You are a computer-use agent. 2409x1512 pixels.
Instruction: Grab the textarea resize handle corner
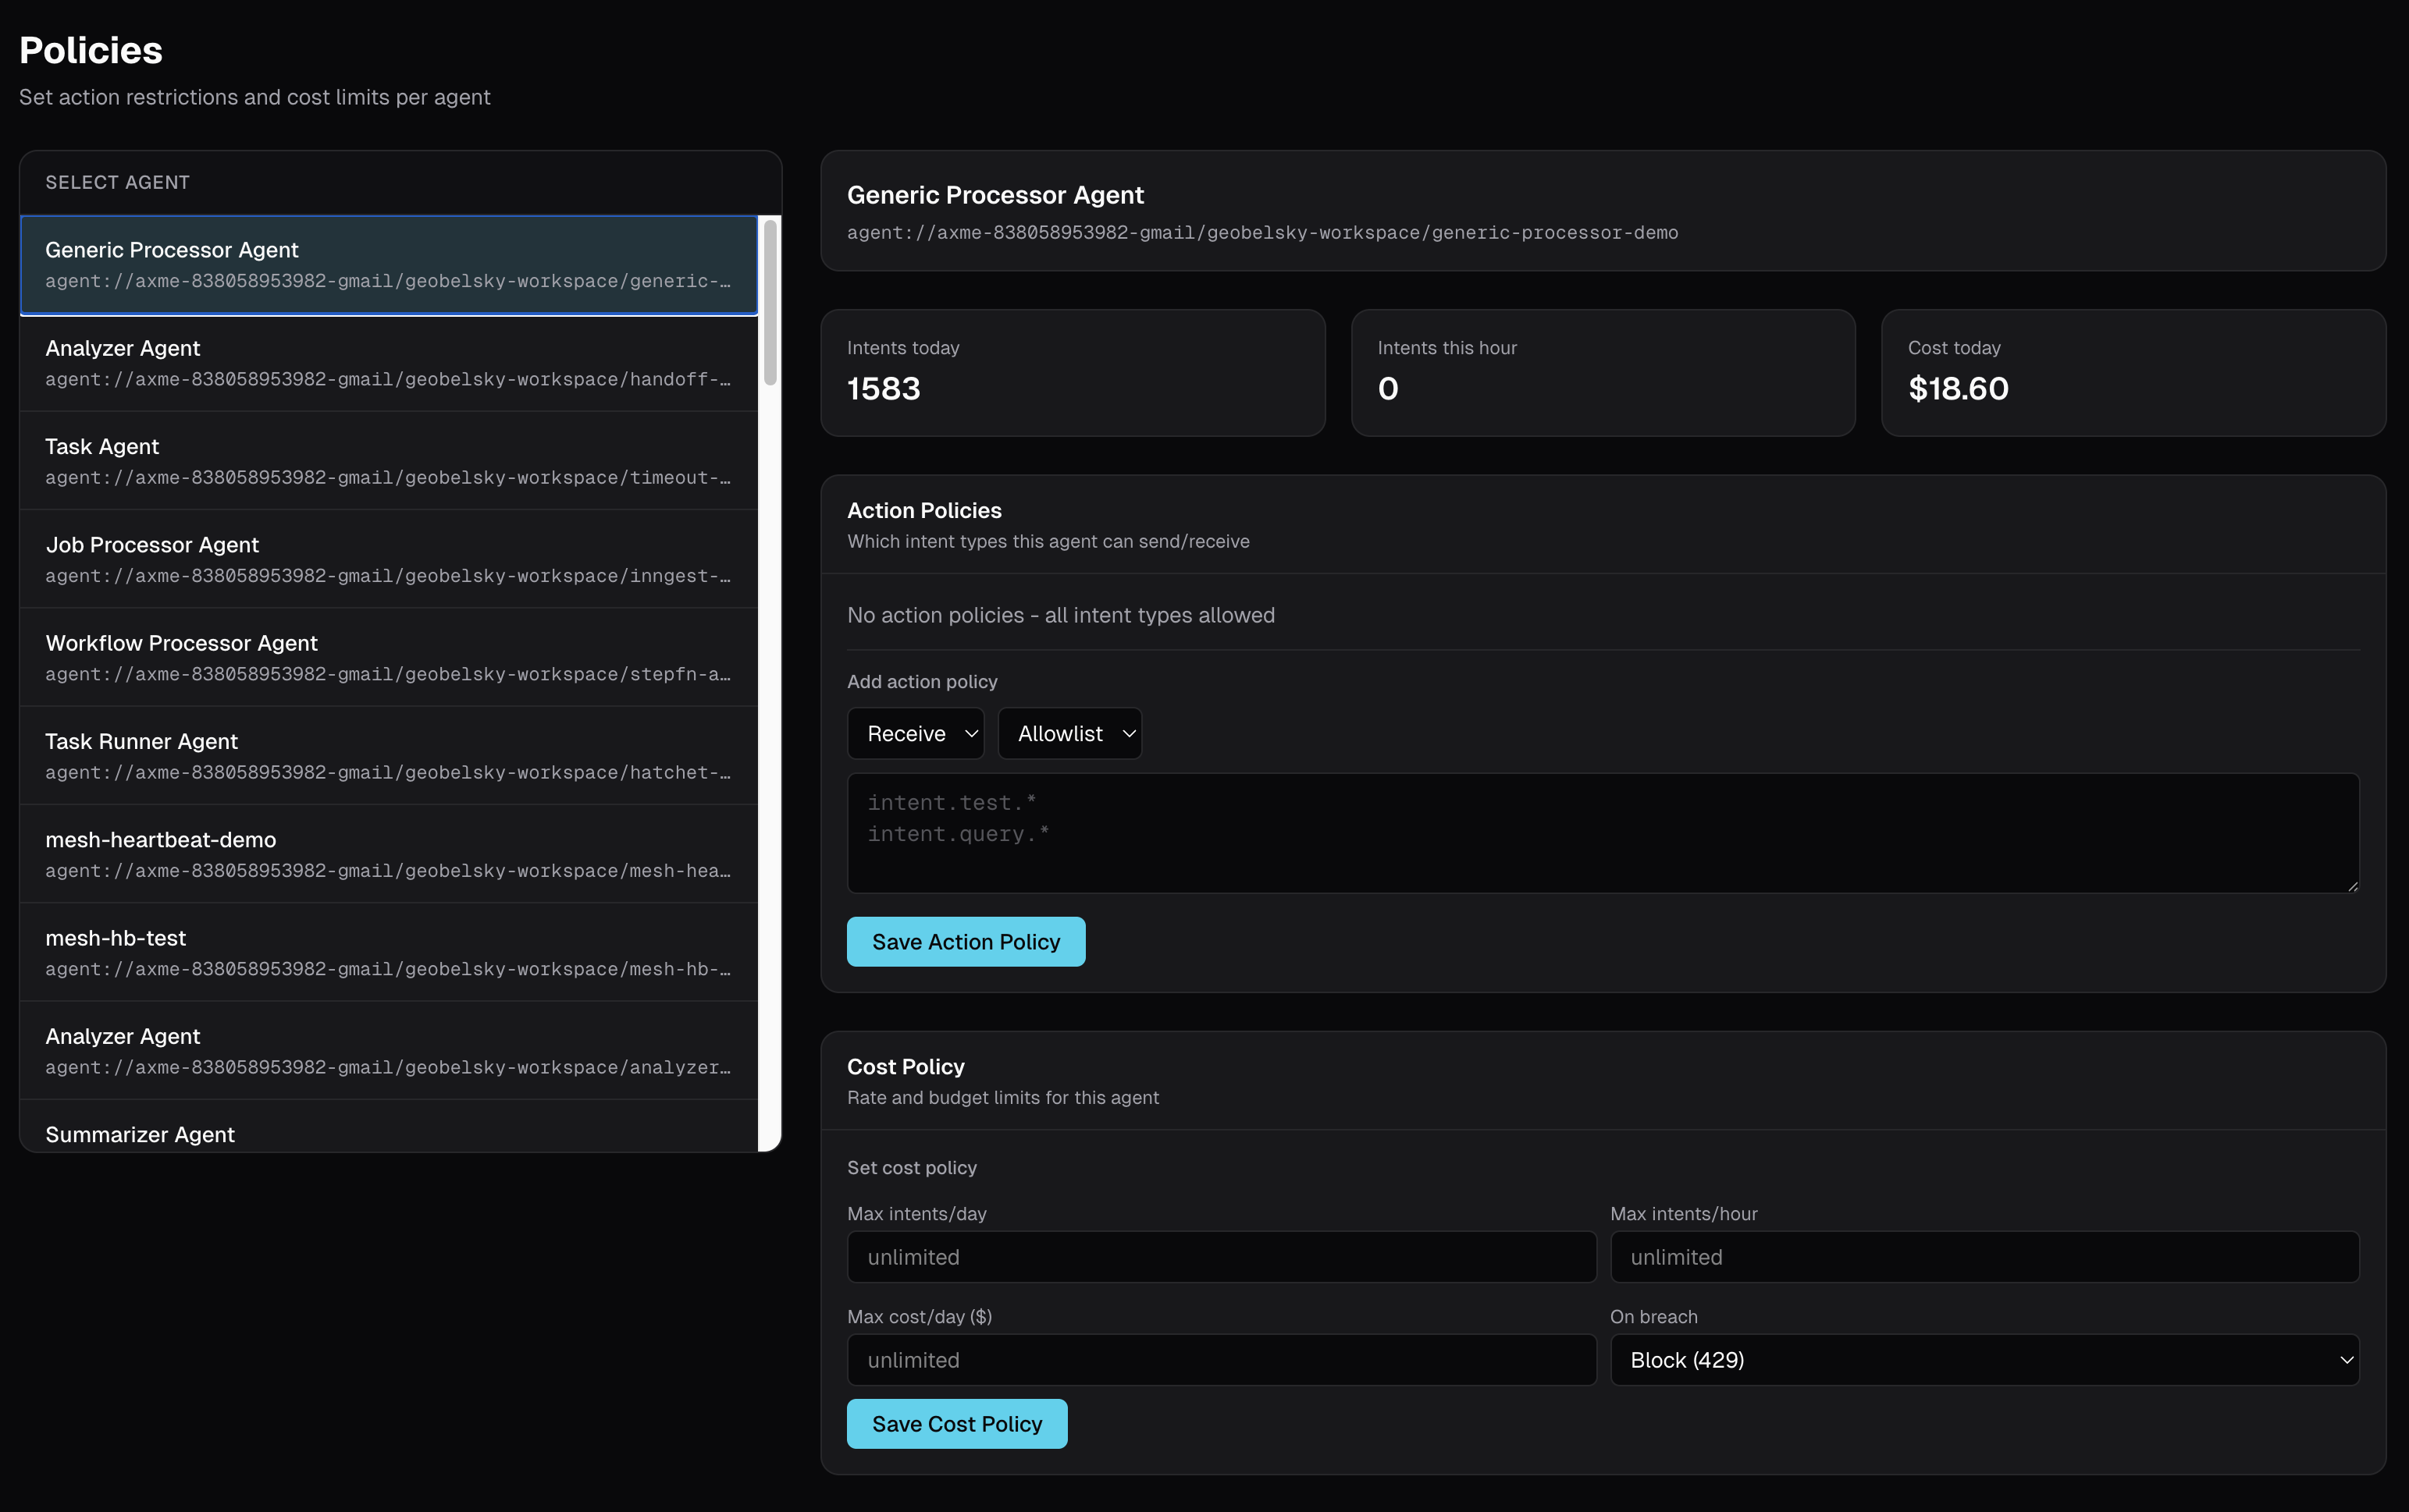(x=2353, y=886)
